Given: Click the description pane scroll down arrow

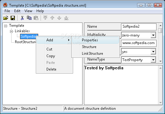Looking at the screenshot, I should pos(160,102).
